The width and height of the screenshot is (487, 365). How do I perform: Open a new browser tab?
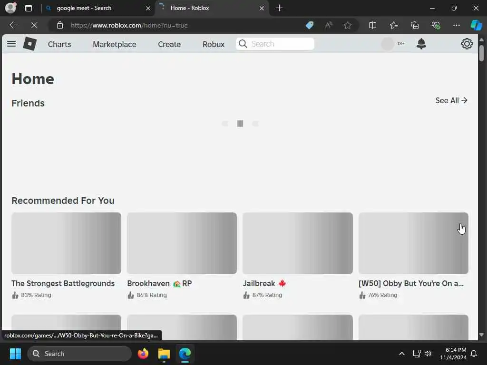[x=279, y=8]
